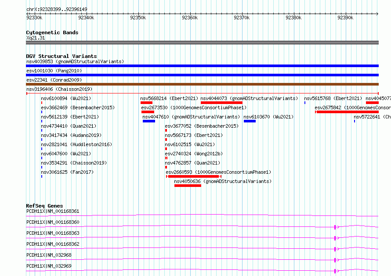Screen dimensions: 391x276
Task: Click the 92340k ruler position
Action: 86,18
